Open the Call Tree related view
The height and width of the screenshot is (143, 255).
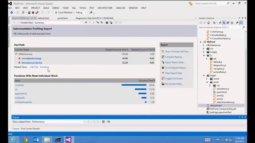[34, 67]
